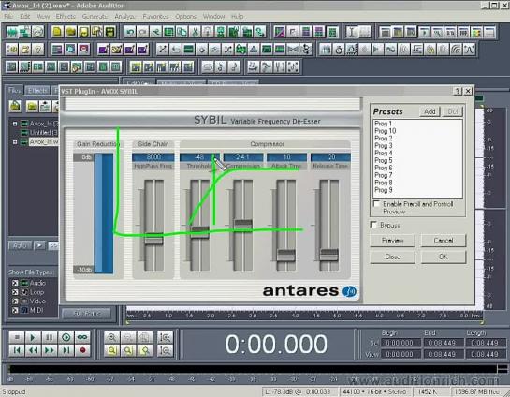The width and height of the screenshot is (510, 397).
Task: Jump to the end in the transport controls
Action: click(x=66, y=350)
